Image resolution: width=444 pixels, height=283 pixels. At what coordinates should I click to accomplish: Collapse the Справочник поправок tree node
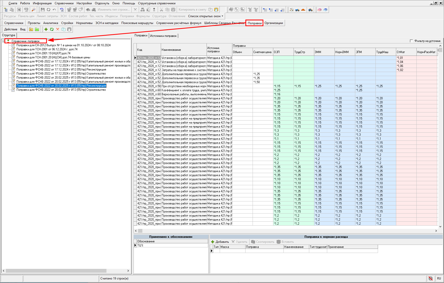[3, 41]
